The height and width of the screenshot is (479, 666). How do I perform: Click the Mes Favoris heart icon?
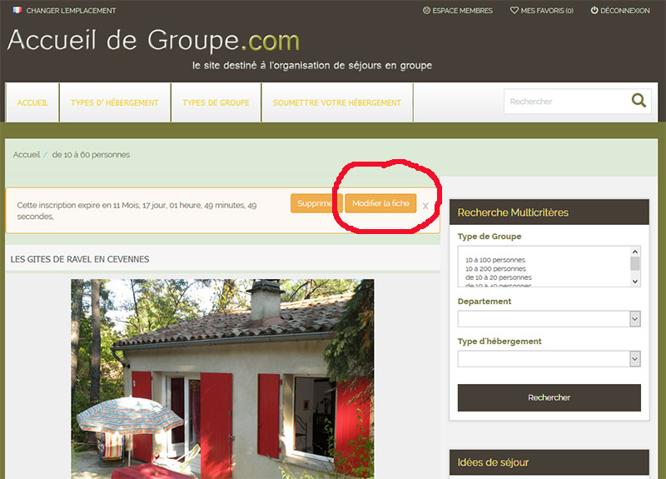pyautogui.click(x=514, y=10)
